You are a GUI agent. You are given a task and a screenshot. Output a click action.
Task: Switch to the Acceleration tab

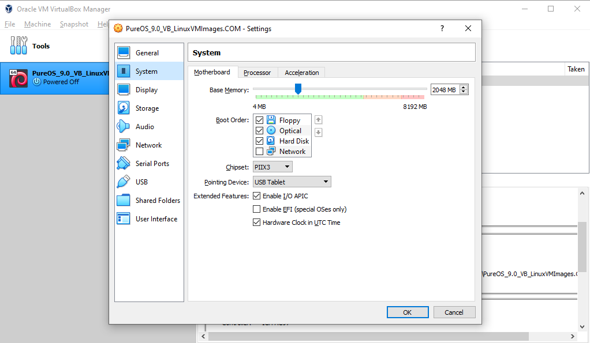[302, 73]
